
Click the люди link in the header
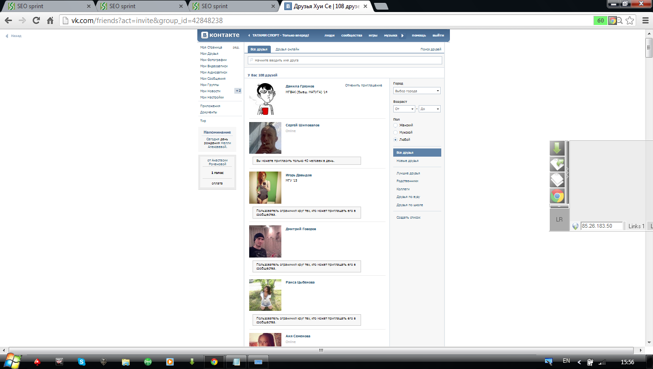(329, 35)
